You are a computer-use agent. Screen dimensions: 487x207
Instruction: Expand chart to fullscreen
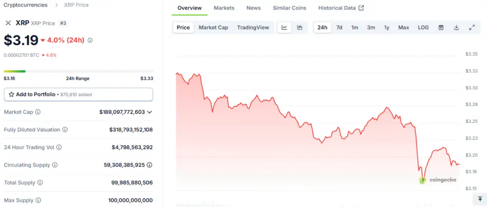(x=472, y=28)
